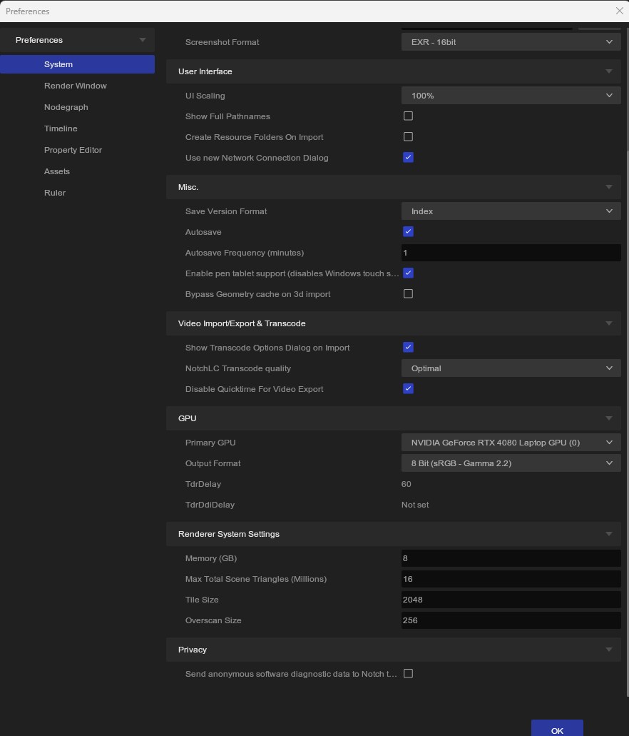Toggle Bypass Geometry cache on 3d import
This screenshot has width=629, height=736.
click(x=408, y=293)
